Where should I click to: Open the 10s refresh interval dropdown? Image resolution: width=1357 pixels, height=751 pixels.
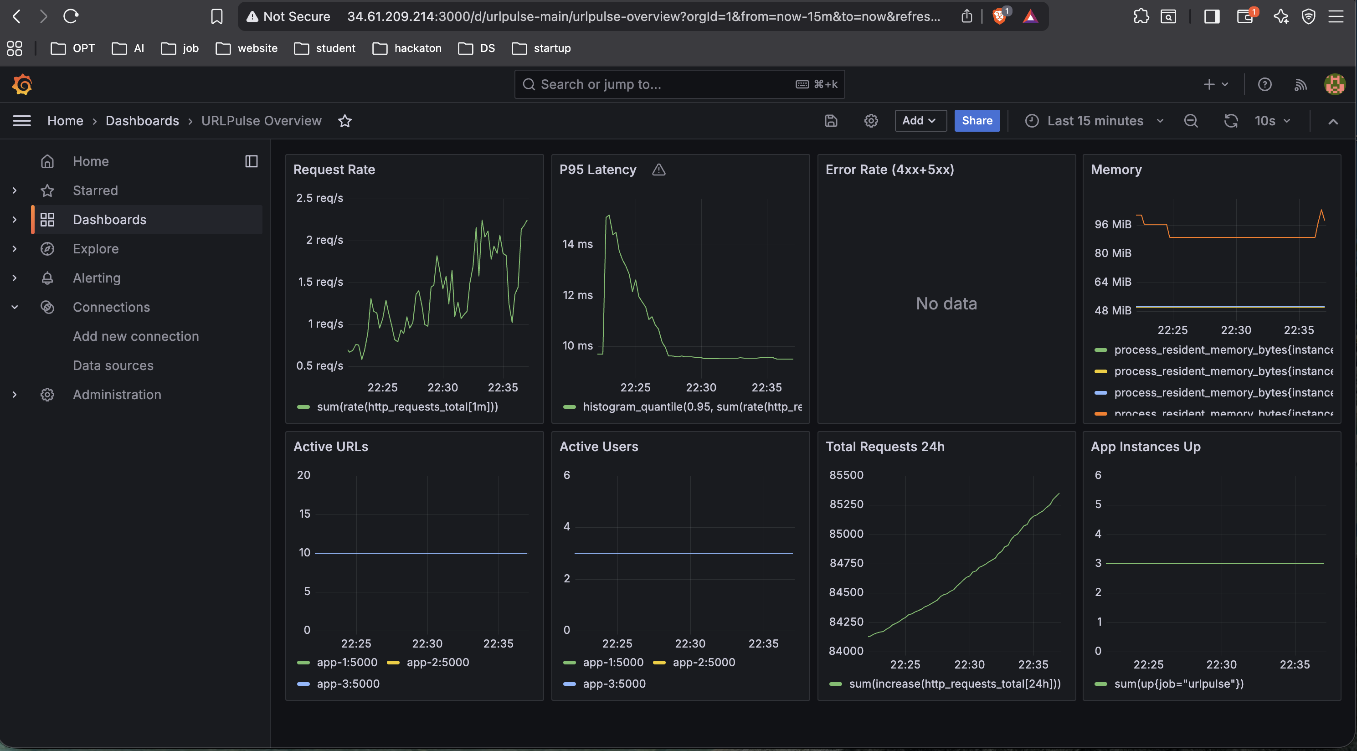(1272, 121)
